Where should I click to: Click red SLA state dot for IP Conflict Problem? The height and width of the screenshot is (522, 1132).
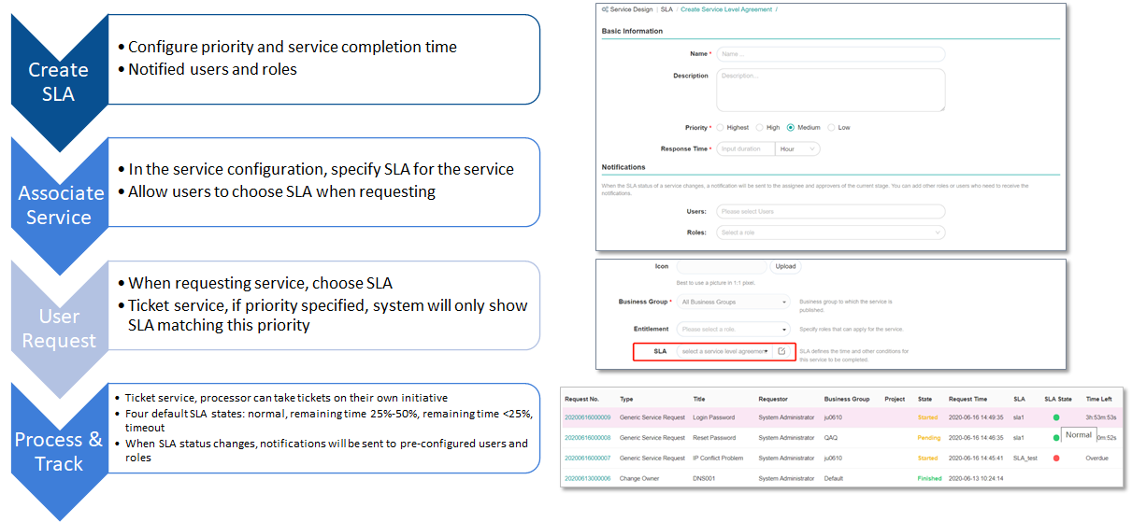pyautogui.click(x=1056, y=458)
